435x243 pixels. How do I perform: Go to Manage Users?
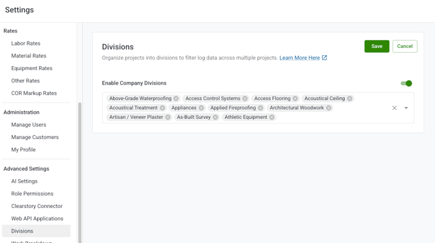pos(29,125)
